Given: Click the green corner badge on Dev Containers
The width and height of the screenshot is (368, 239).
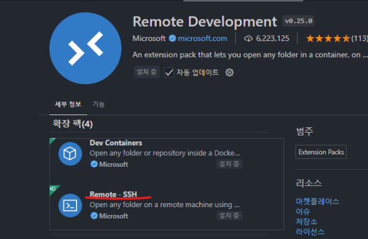Looking at the screenshot, I should coord(52,141).
